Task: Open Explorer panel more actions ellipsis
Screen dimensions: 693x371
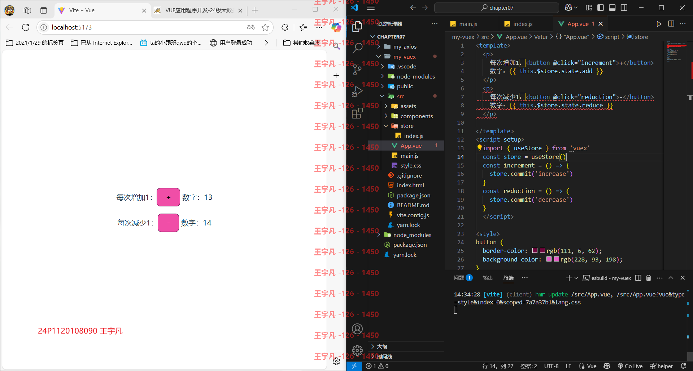Action: click(x=435, y=24)
